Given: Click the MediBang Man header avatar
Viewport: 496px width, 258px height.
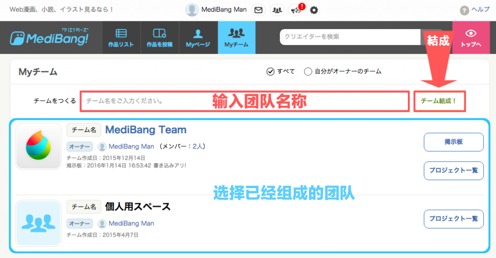Looking at the screenshot, I should pyautogui.click(x=192, y=10).
